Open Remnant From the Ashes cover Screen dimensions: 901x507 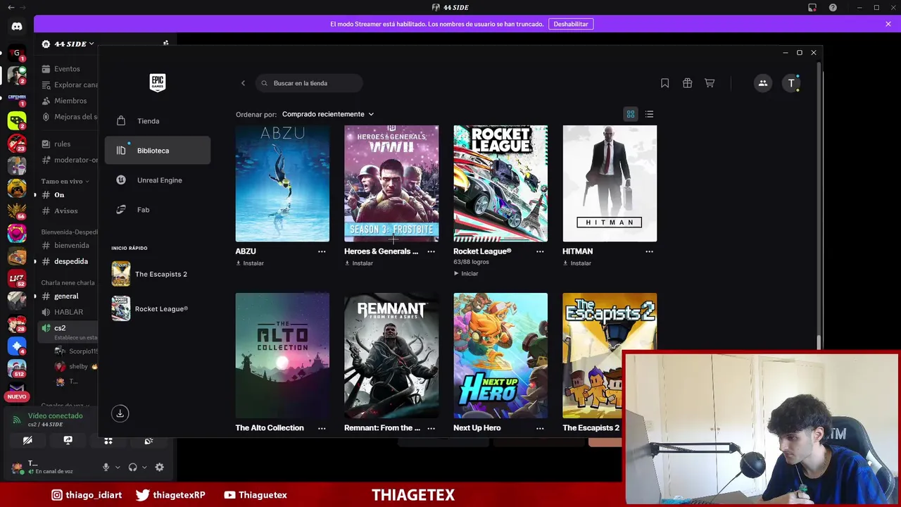pos(391,356)
